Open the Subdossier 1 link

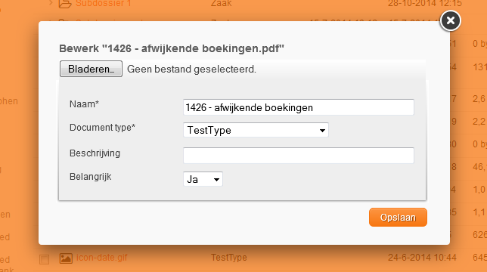pos(104,4)
